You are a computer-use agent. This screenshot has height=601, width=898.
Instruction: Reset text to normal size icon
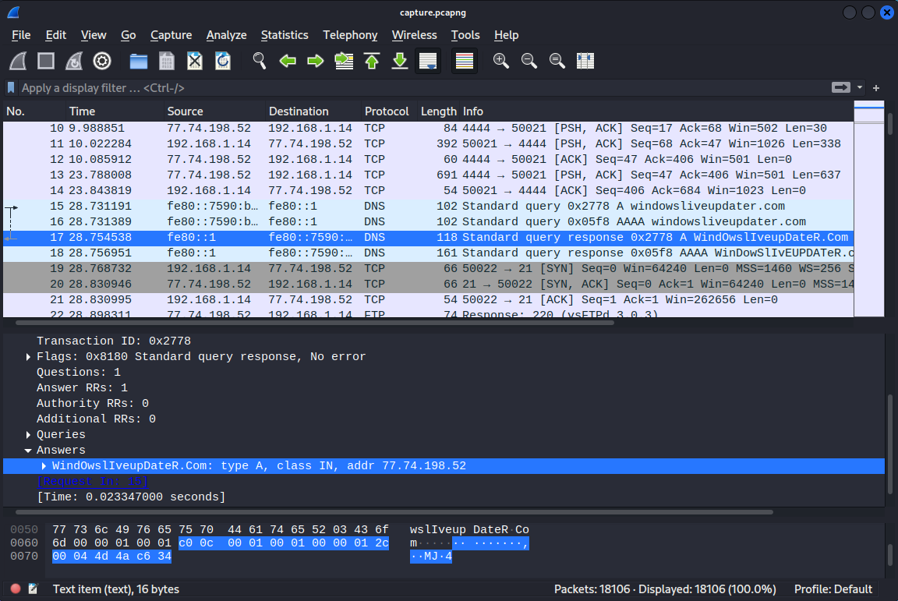point(557,61)
